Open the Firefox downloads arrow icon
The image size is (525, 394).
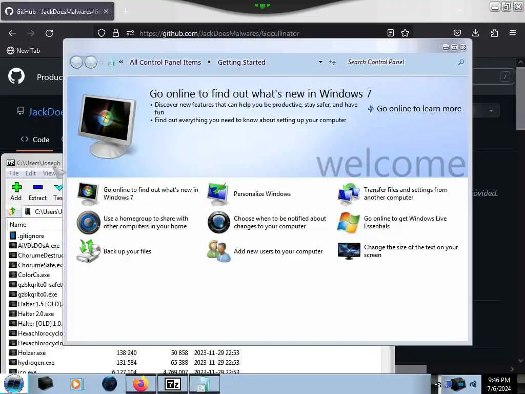[x=475, y=33]
